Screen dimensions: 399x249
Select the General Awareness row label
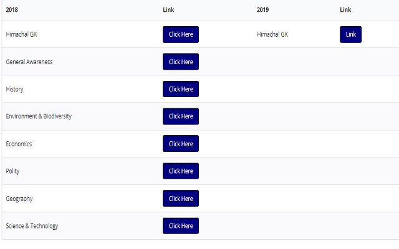tap(29, 62)
